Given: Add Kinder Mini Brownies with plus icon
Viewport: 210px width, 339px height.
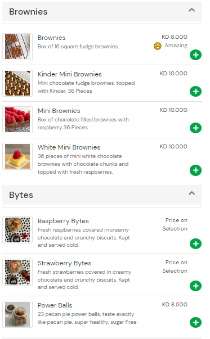Looking at the screenshot, I should 195,92.
